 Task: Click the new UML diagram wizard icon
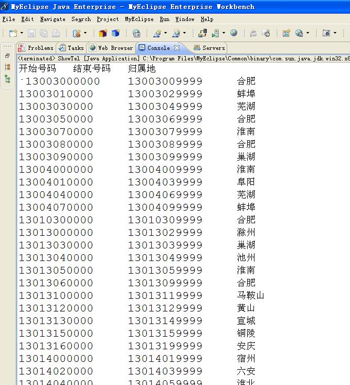pos(157,33)
